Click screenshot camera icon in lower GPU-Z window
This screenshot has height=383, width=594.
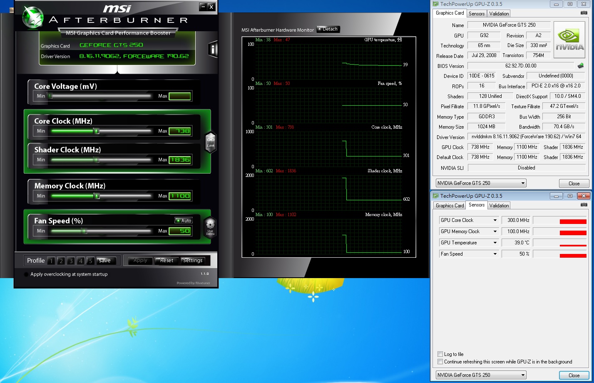[x=584, y=205]
